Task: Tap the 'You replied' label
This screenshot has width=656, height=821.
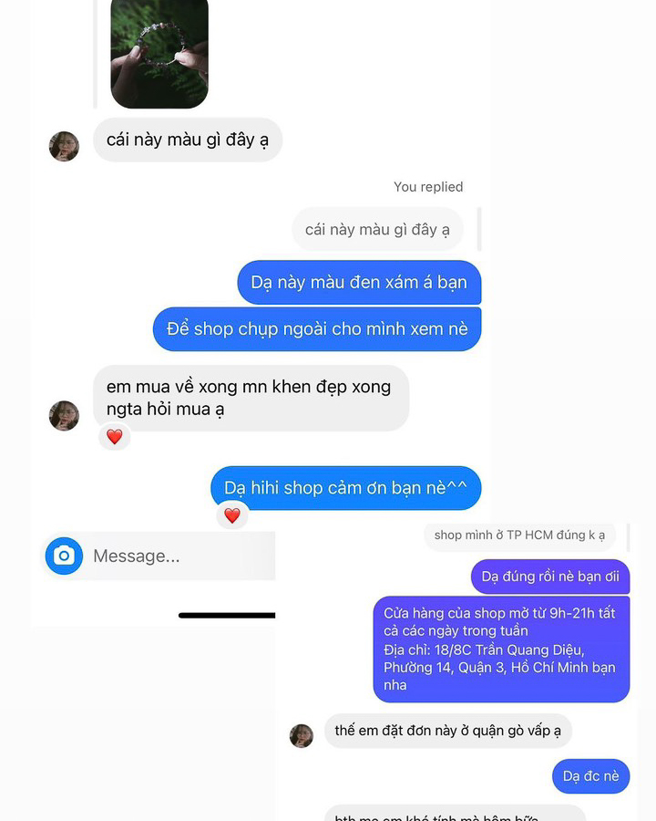Action: 428,187
